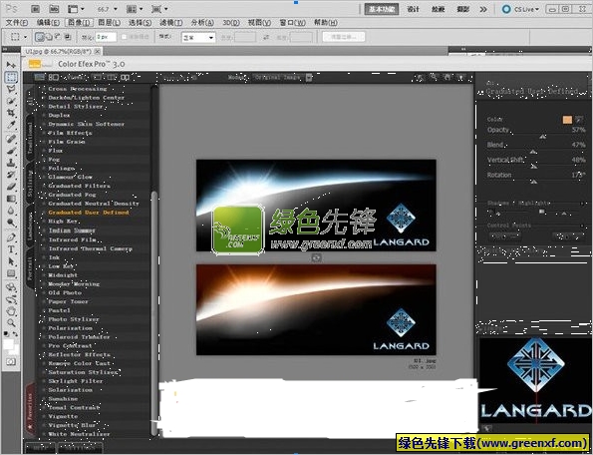Open the 文件(F) menu

point(17,23)
